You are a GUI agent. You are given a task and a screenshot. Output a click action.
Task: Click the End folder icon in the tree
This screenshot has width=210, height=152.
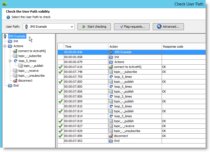(x=10, y=85)
